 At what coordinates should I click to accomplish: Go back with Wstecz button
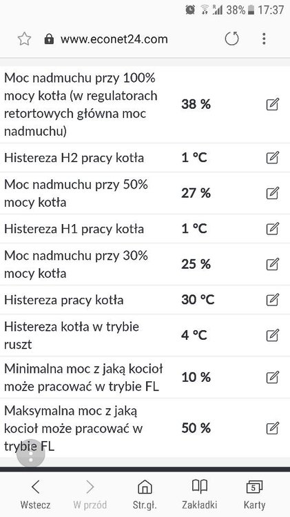[x=35, y=494]
